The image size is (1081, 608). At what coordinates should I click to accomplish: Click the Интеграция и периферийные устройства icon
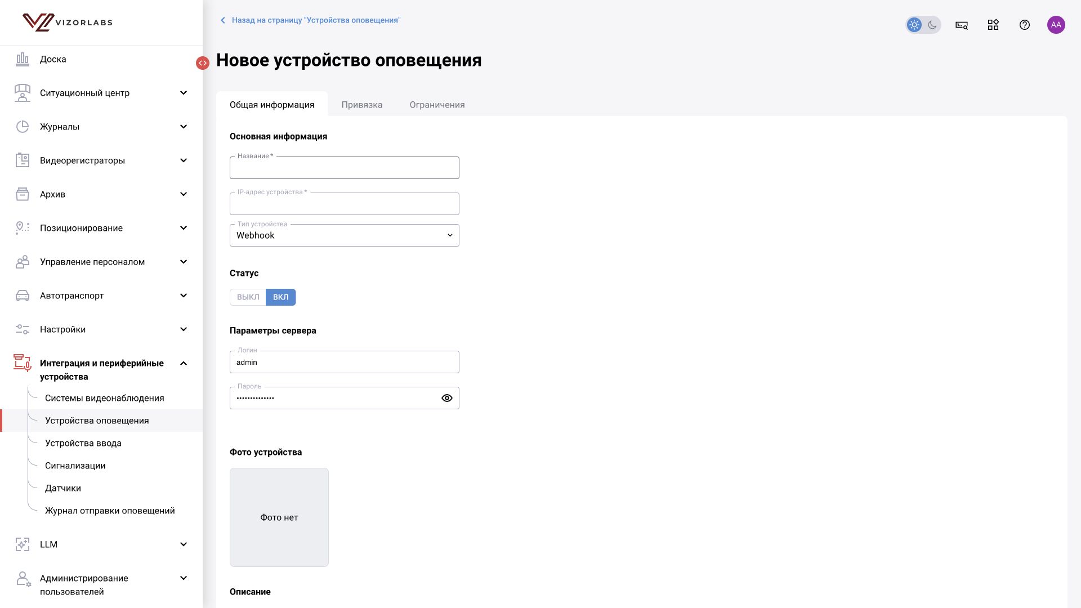[x=23, y=363]
